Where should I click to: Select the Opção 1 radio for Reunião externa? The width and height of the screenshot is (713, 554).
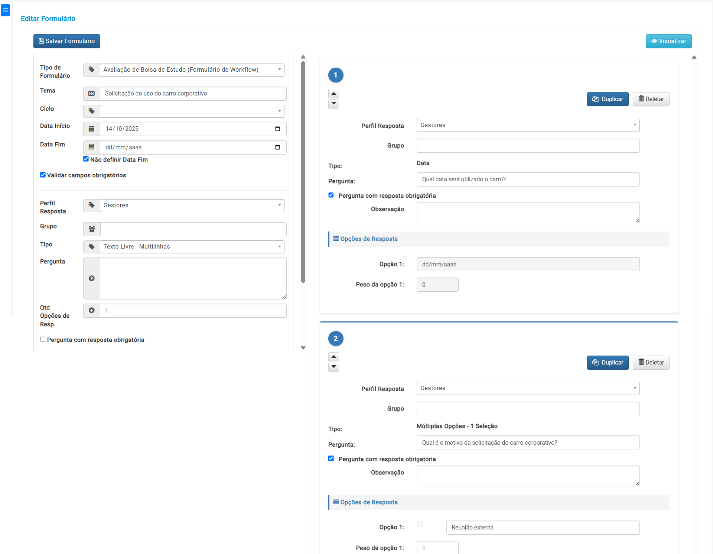coord(420,524)
